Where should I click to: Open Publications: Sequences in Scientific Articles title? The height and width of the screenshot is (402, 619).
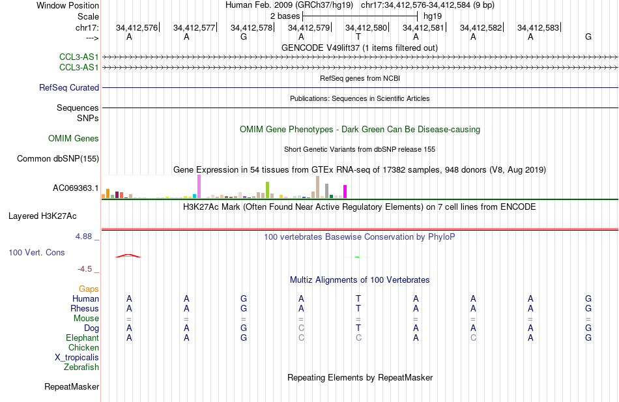point(360,98)
